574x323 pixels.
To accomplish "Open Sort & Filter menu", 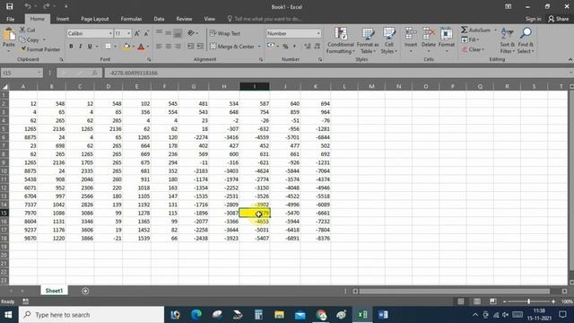I will click(508, 40).
